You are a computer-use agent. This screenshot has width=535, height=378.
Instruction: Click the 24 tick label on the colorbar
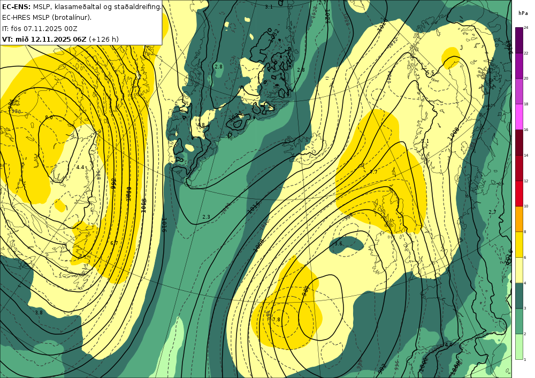click(526, 28)
